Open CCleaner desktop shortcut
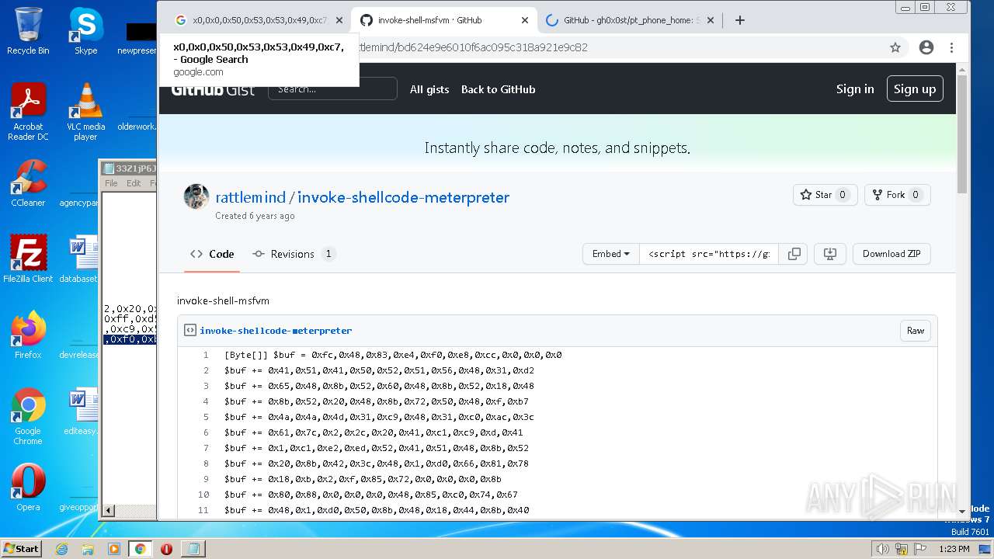This screenshot has height=559, width=994. tap(28, 183)
